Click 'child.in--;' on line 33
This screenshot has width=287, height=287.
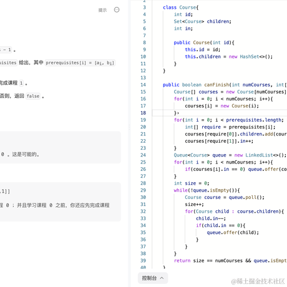tap(211, 218)
